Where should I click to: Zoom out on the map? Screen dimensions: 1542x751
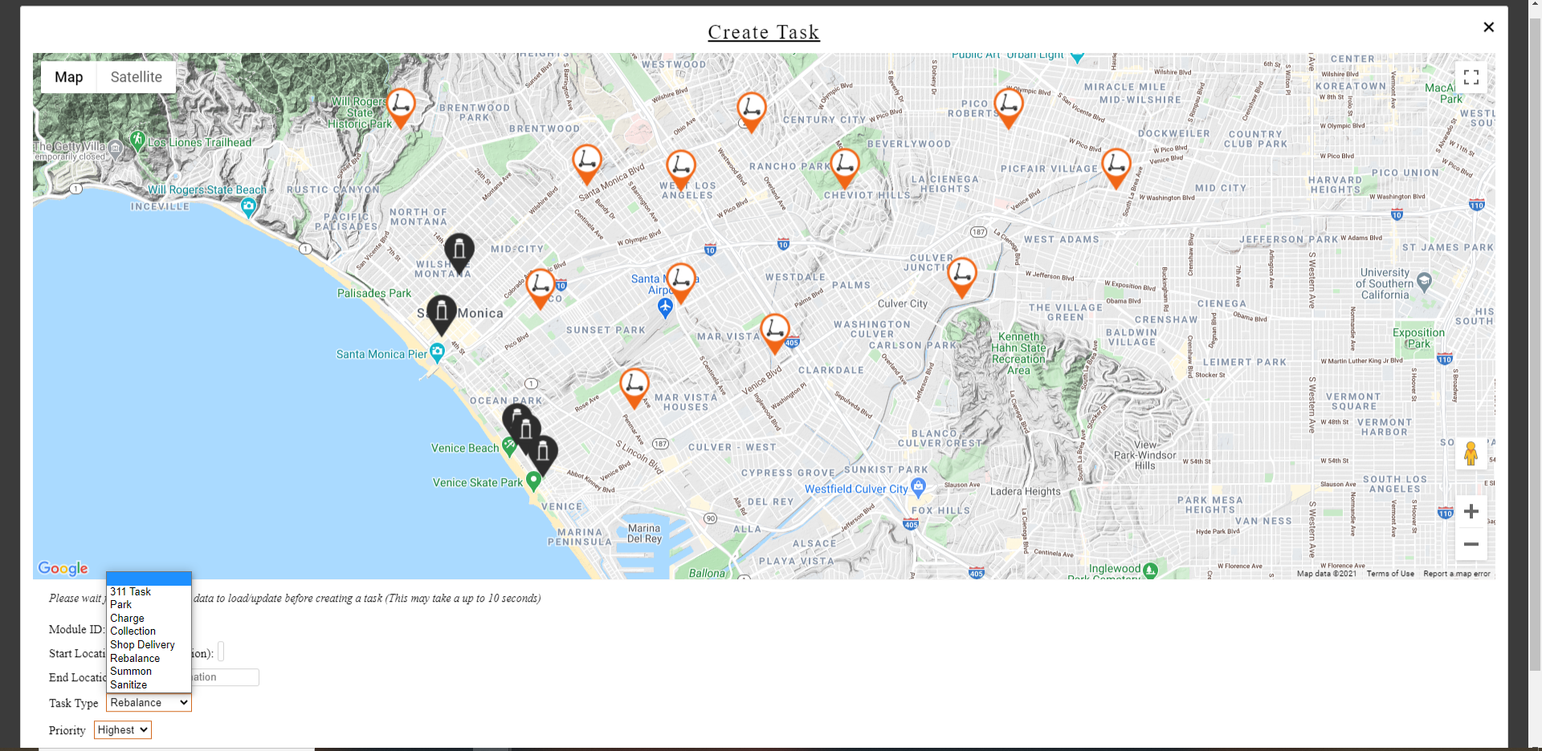pos(1471,544)
